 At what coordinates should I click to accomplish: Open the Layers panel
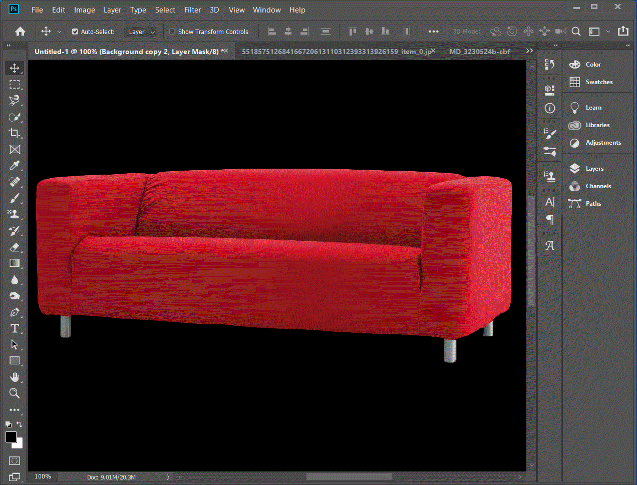(x=594, y=169)
